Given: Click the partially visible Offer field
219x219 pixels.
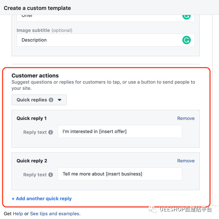Looking at the screenshot, I should click(99, 16).
